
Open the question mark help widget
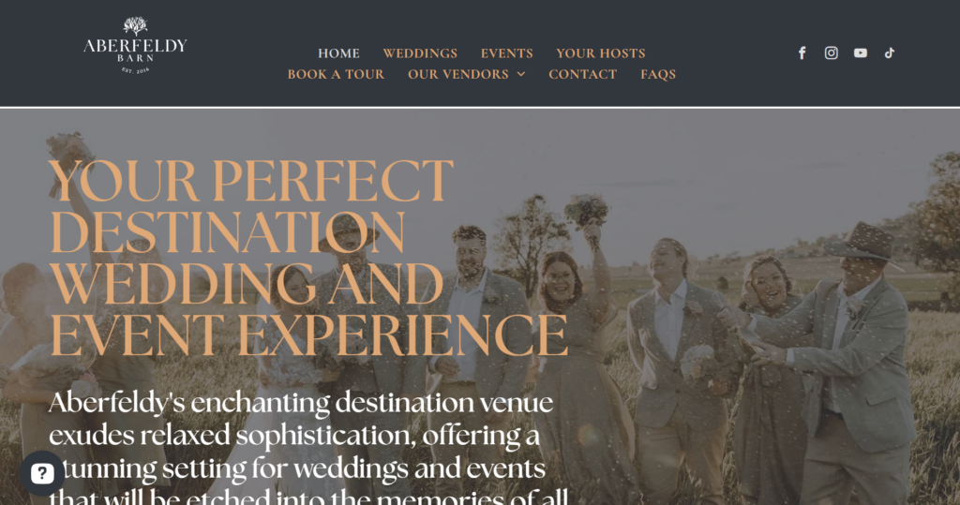pos(42,473)
